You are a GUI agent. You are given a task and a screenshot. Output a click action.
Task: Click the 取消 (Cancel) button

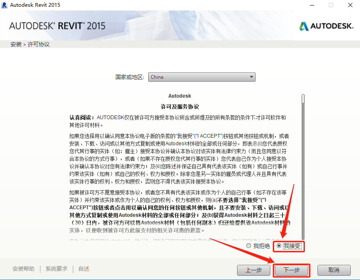tap(334, 270)
